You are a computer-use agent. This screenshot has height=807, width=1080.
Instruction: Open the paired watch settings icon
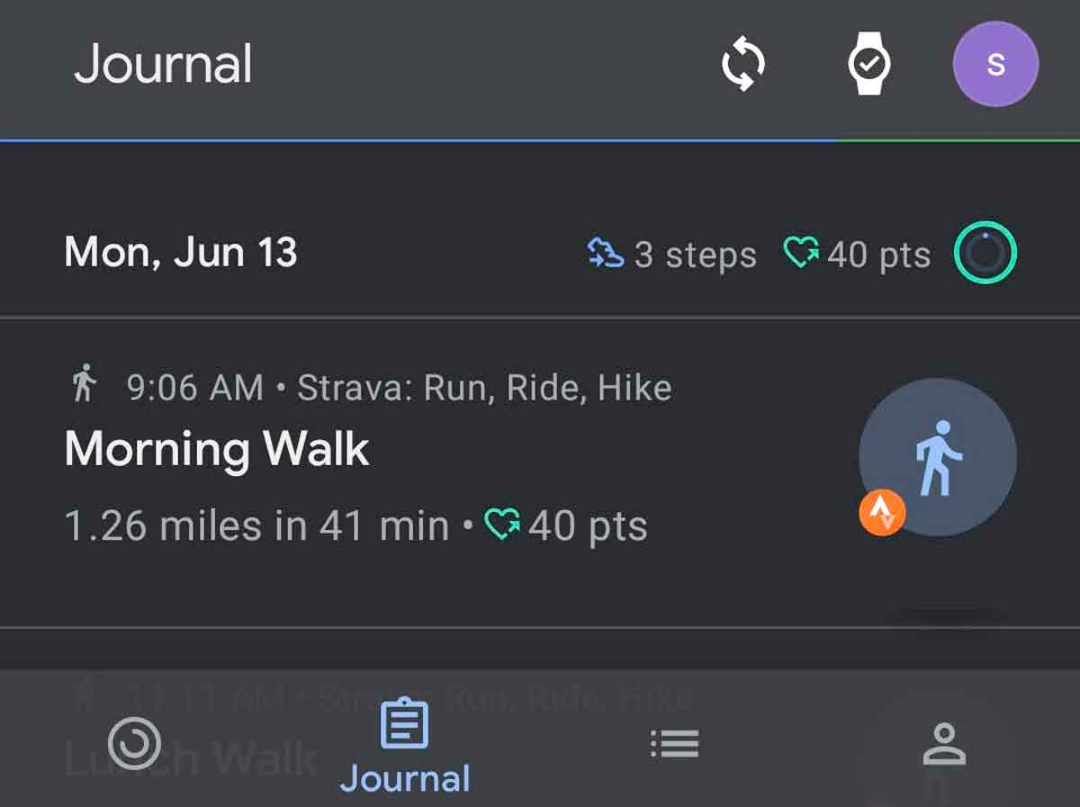869,62
